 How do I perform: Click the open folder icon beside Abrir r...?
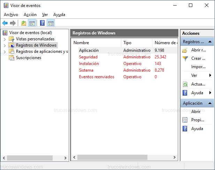(185, 50)
